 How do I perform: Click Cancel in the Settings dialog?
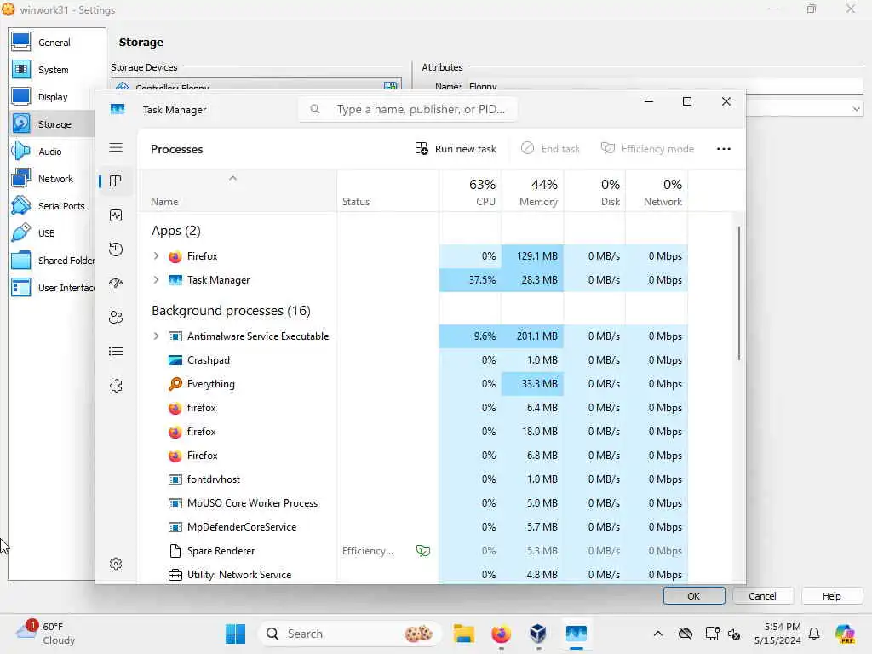pyautogui.click(x=762, y=595)
